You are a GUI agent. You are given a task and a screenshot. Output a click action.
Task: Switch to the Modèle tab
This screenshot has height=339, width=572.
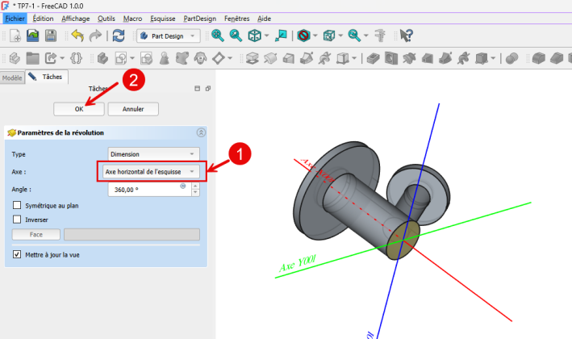tap(12, 77)
